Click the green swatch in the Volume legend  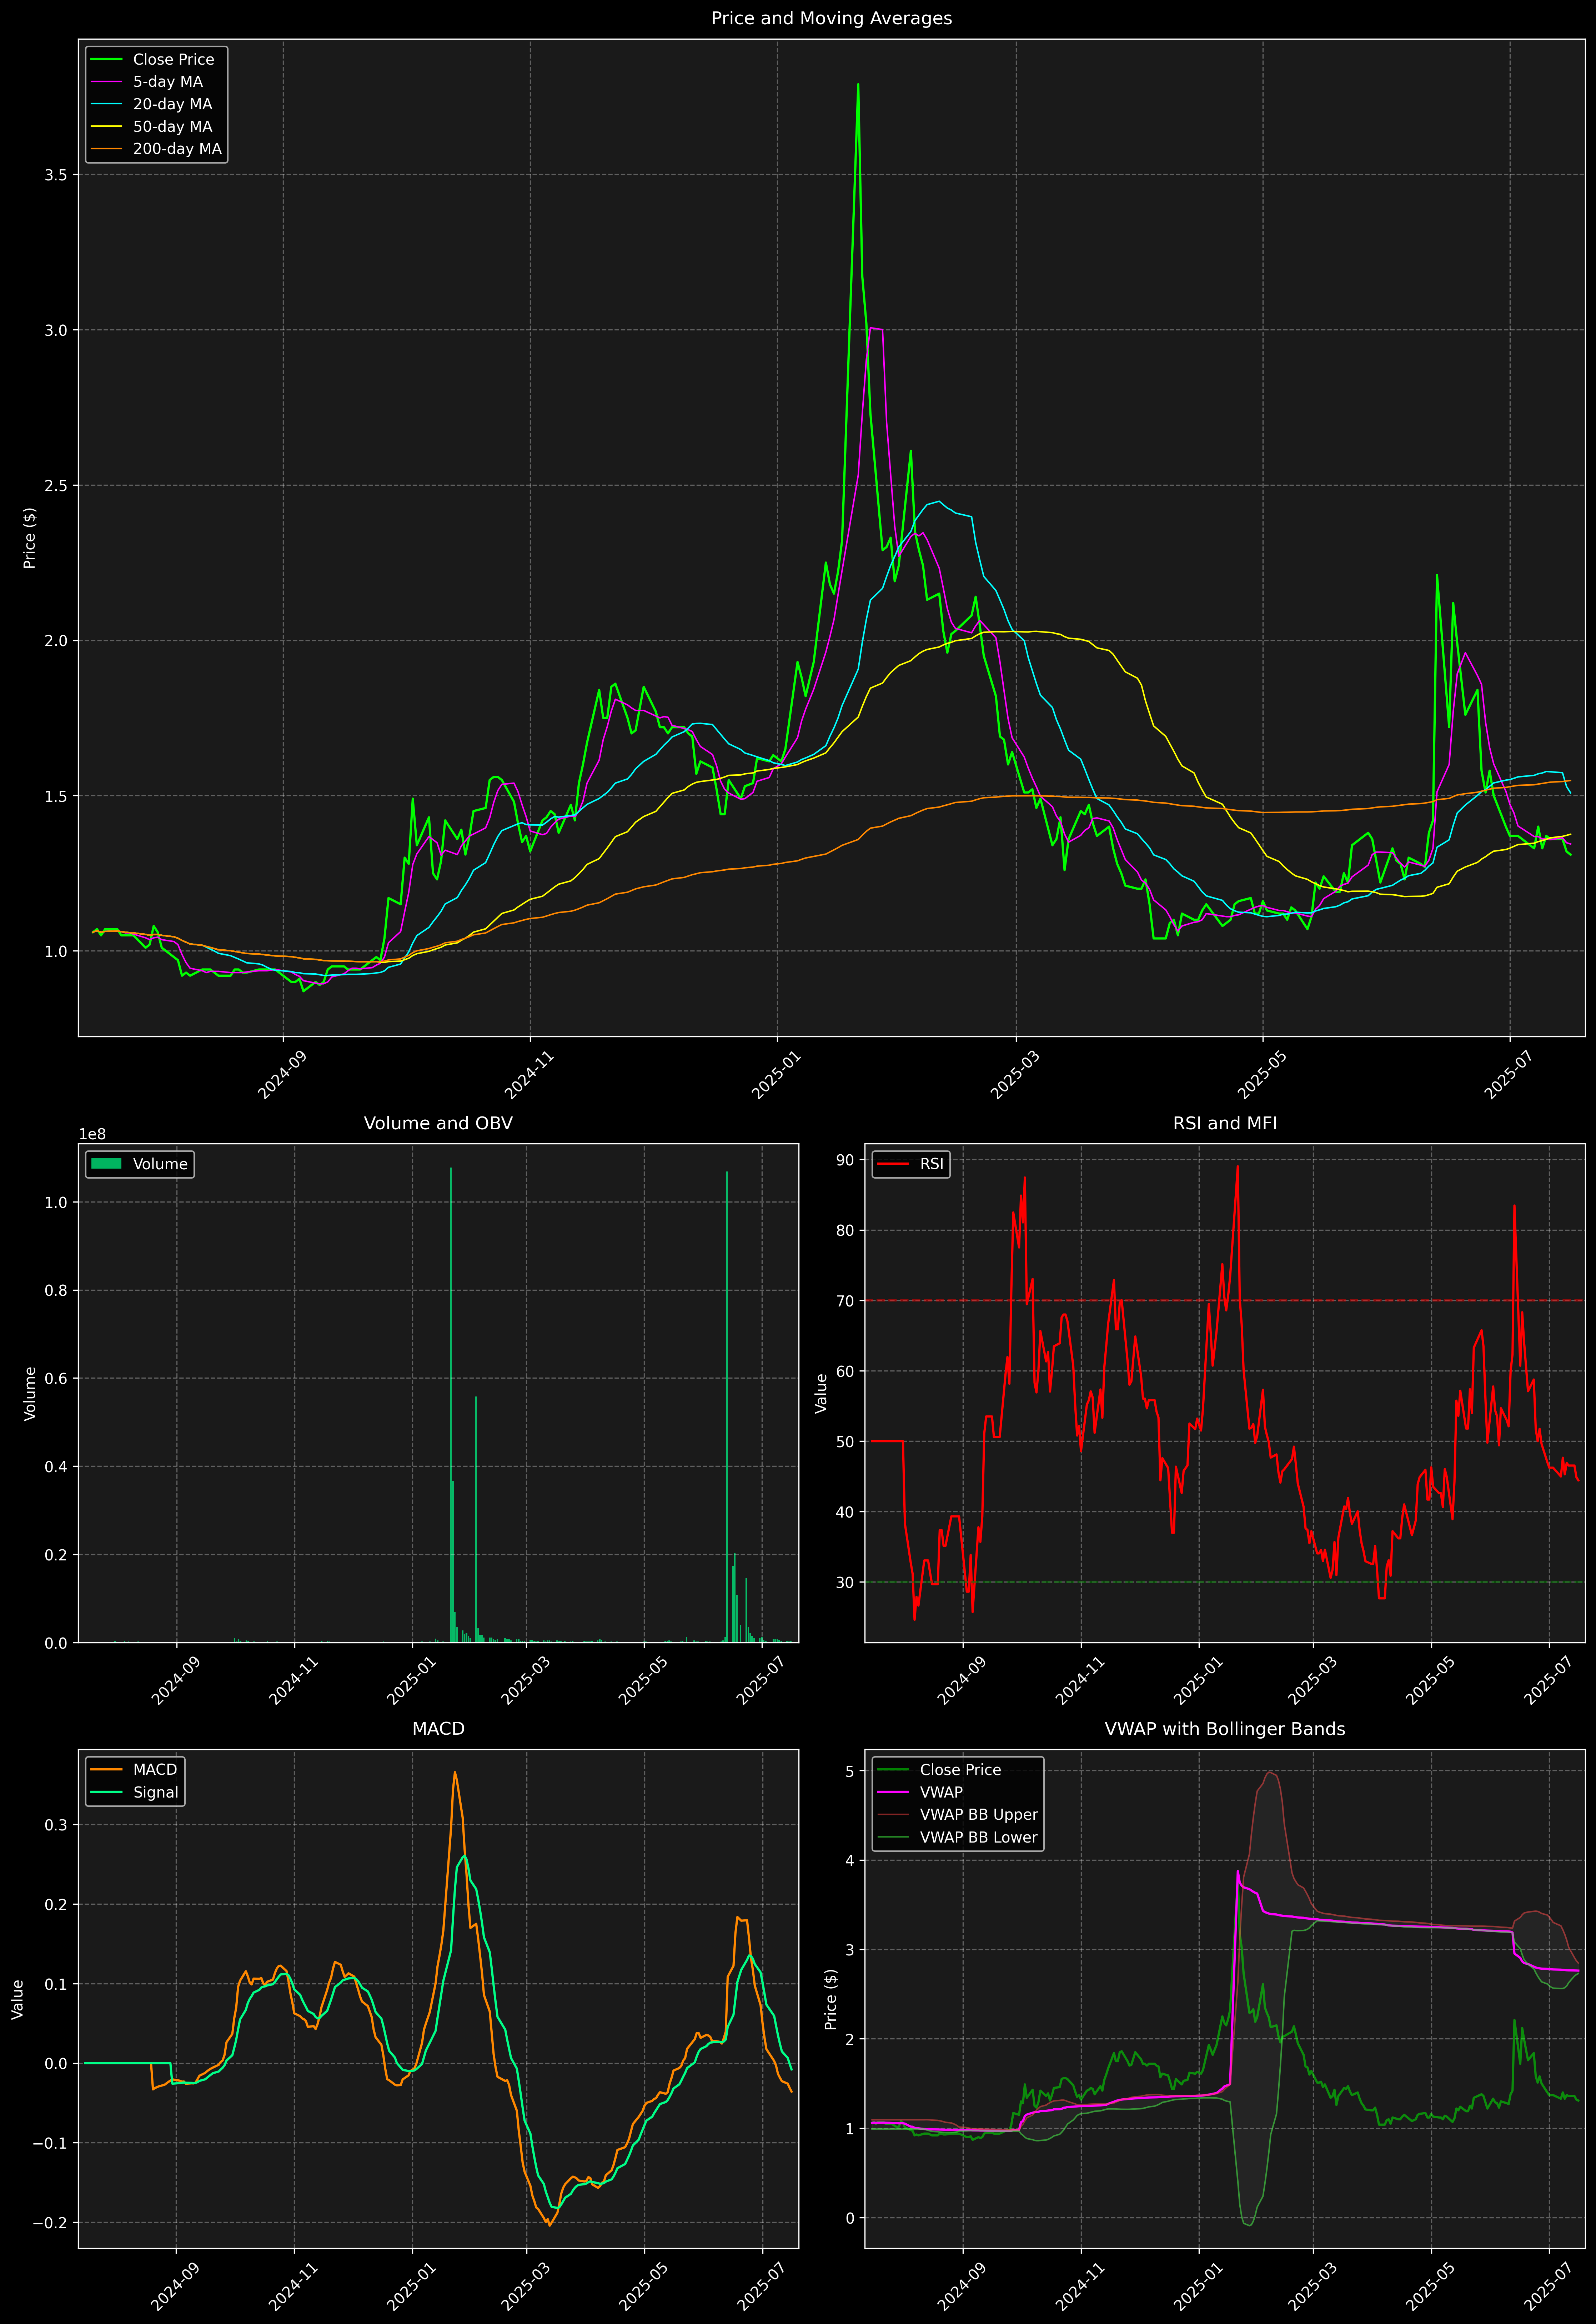[107, 1164]
